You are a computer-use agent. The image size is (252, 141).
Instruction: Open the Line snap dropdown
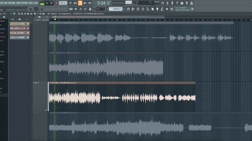[100, 9]
